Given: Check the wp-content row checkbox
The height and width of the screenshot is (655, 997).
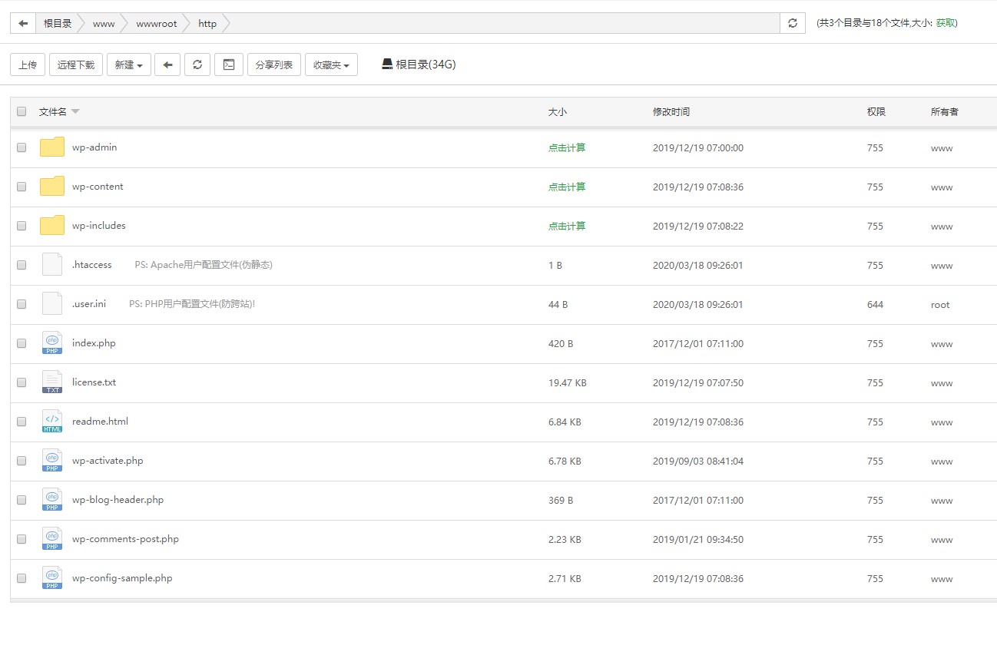Looking at the screenshot, I should pos(22,187).
